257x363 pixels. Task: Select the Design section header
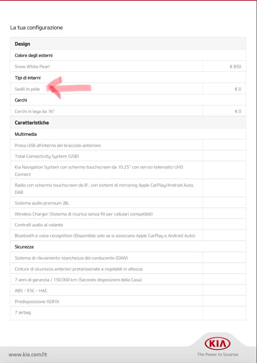(128, 44)
